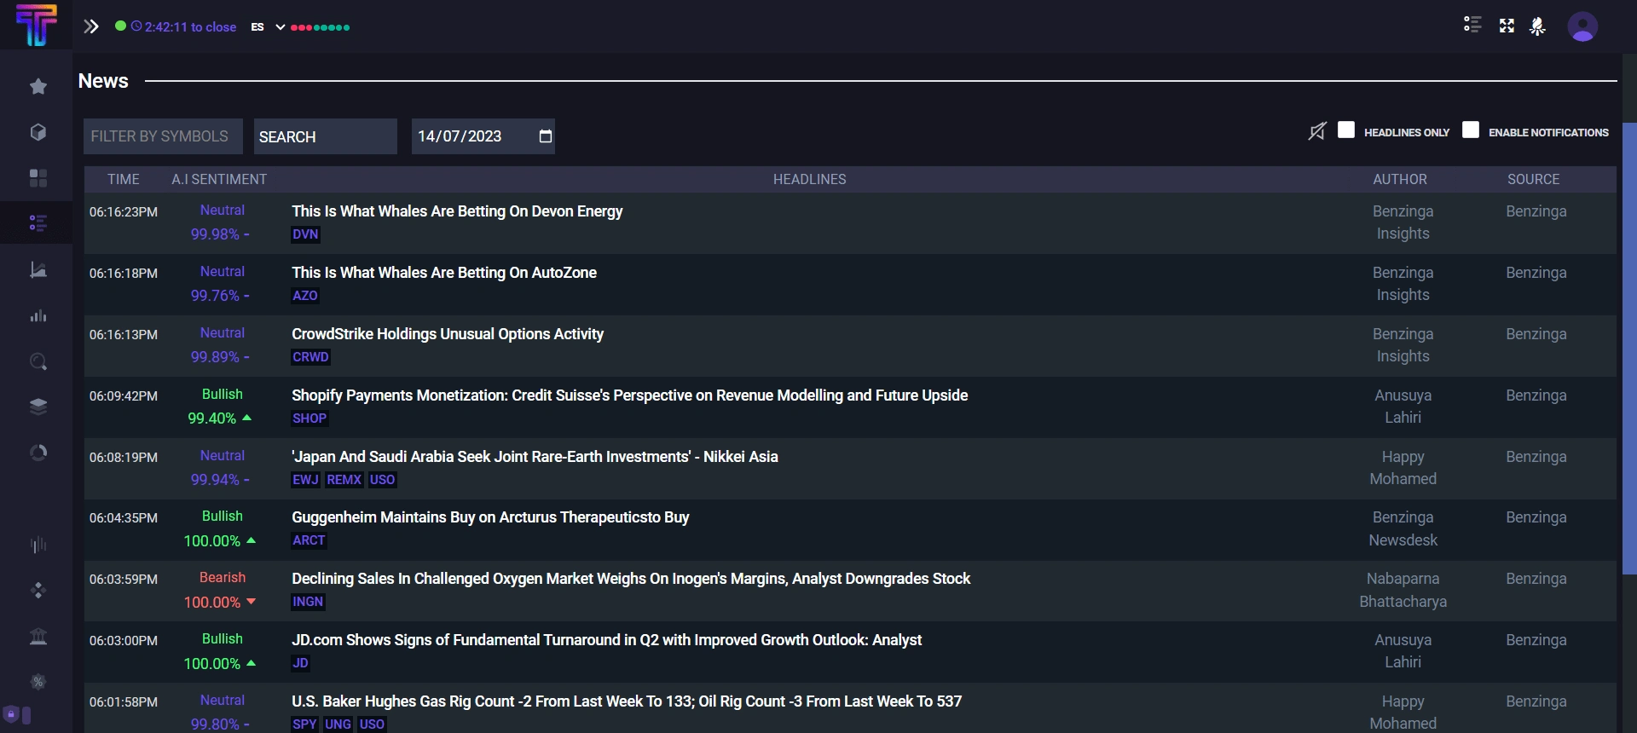
Task: Open the user profile avatar
Action: coord(1582,27)
